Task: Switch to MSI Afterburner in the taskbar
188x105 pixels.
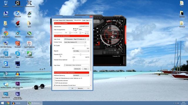Action: (x=35, y=103)
